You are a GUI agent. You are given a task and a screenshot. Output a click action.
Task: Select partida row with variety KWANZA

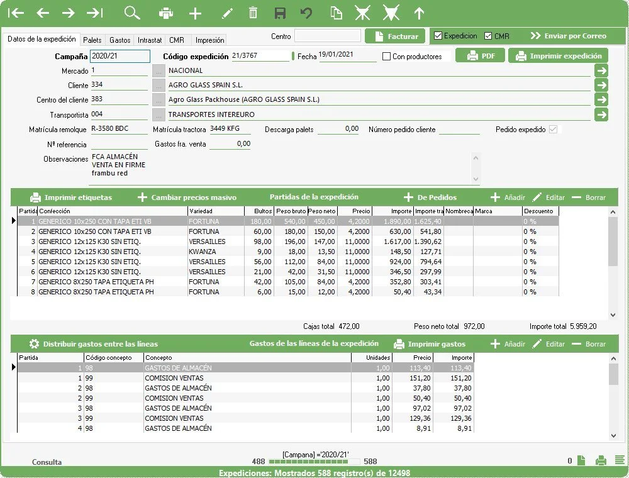click(x=287, y=252)
